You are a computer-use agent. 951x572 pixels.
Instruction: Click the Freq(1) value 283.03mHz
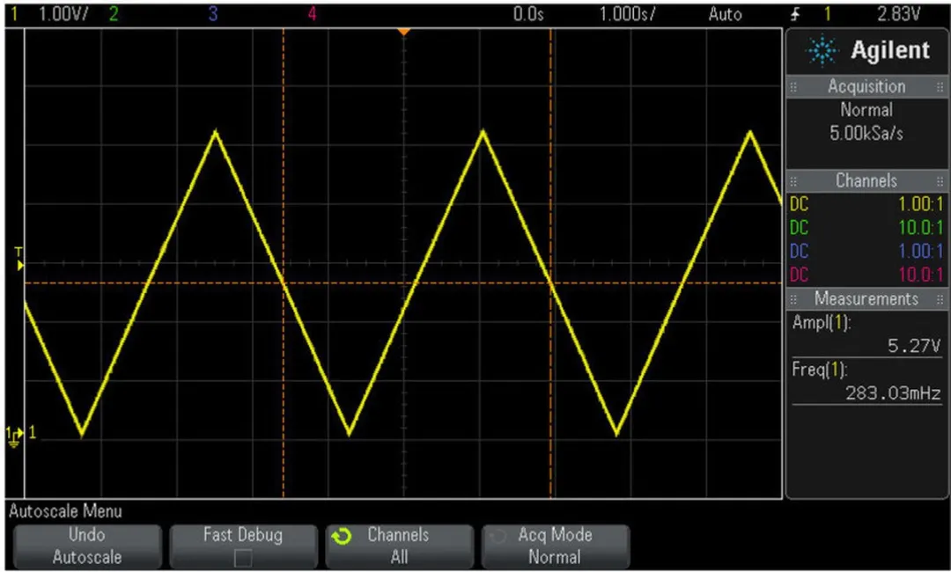(893, 393)
